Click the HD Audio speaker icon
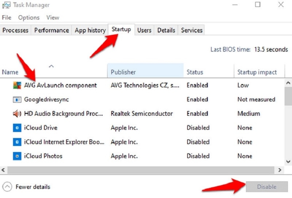 pos(17,114)
